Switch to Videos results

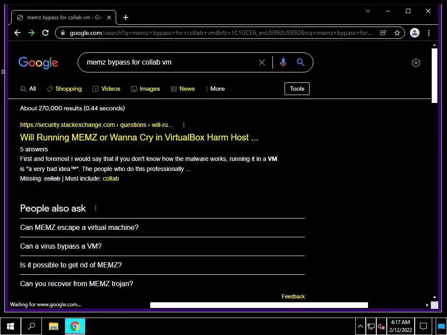pyautogui.click(x=107, y=89)
